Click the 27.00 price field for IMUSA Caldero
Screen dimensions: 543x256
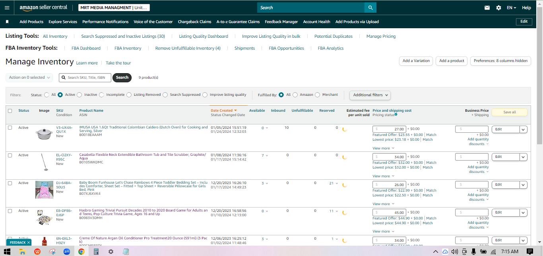389,129
